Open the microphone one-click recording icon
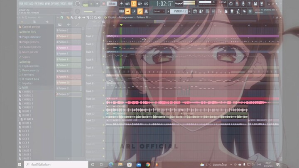This screenshot has height=168, width=299. (243, 3)
